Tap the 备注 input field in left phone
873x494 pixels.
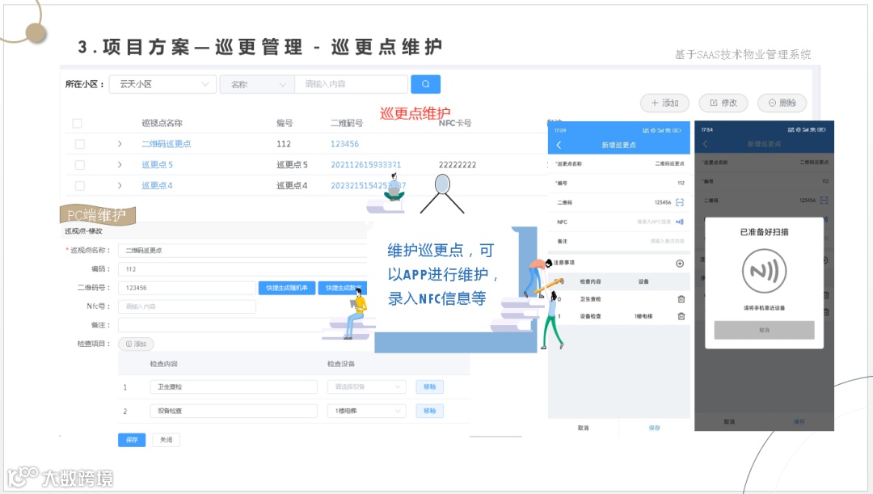666,241
